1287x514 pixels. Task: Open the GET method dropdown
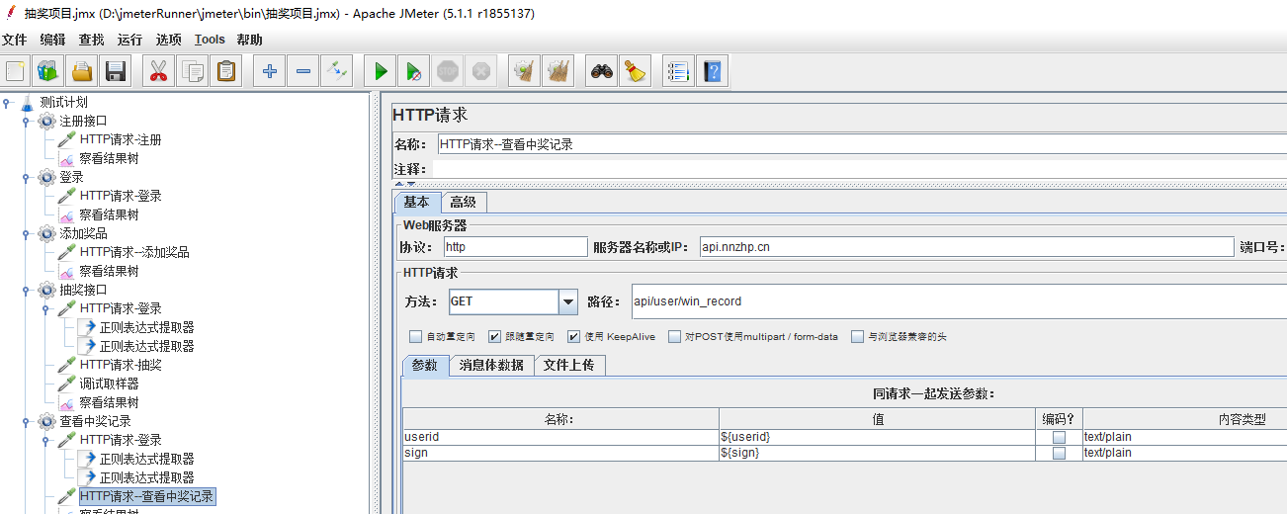click(567, 301)
